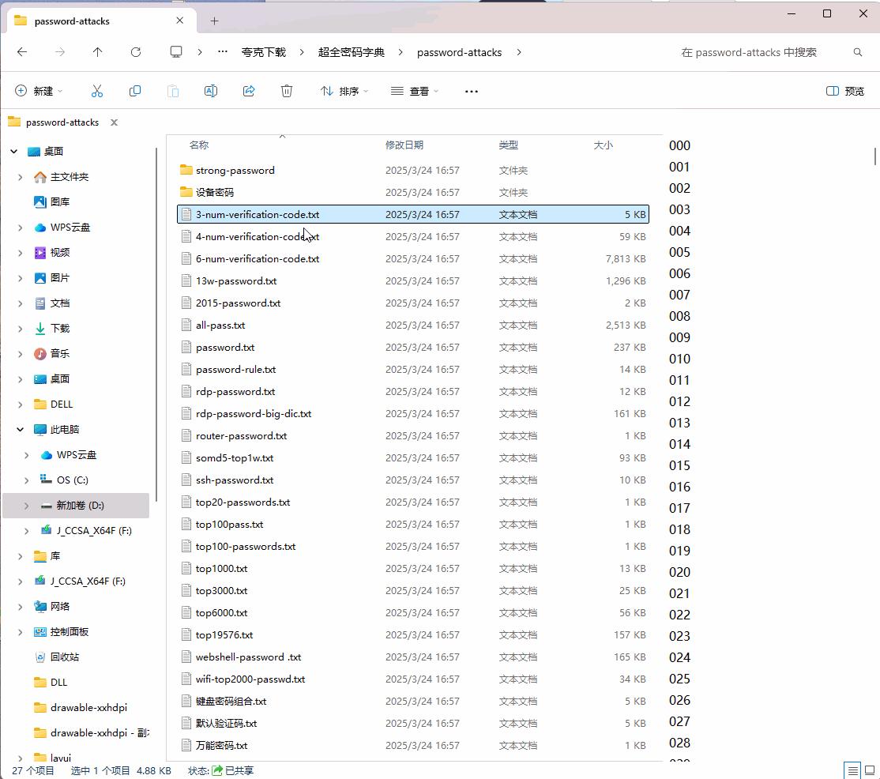Sort by the 大小 column header
This screenshot has width=880, height=779.
pyautogui.click(x=604, y=145)
